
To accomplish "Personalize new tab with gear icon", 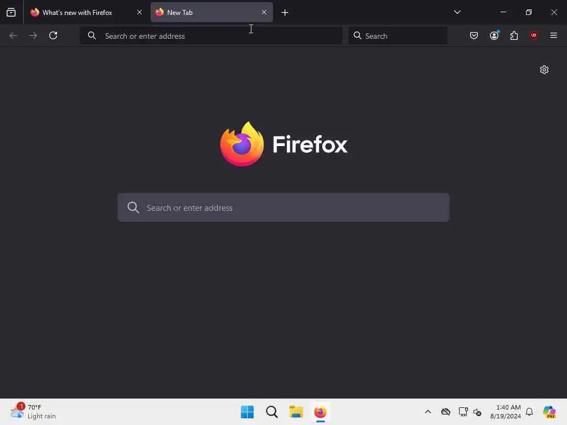I will click(544, 70).
